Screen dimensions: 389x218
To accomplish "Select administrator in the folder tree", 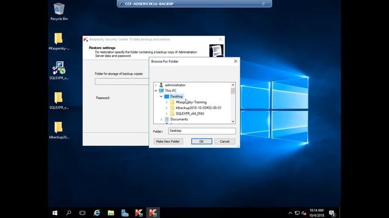I will (x=175, y=85).
